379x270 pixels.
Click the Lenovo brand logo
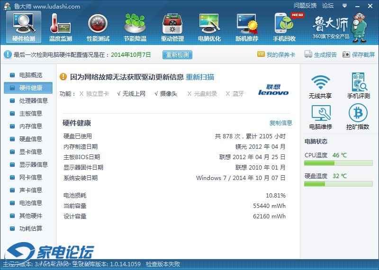click(x=273, y=90)
